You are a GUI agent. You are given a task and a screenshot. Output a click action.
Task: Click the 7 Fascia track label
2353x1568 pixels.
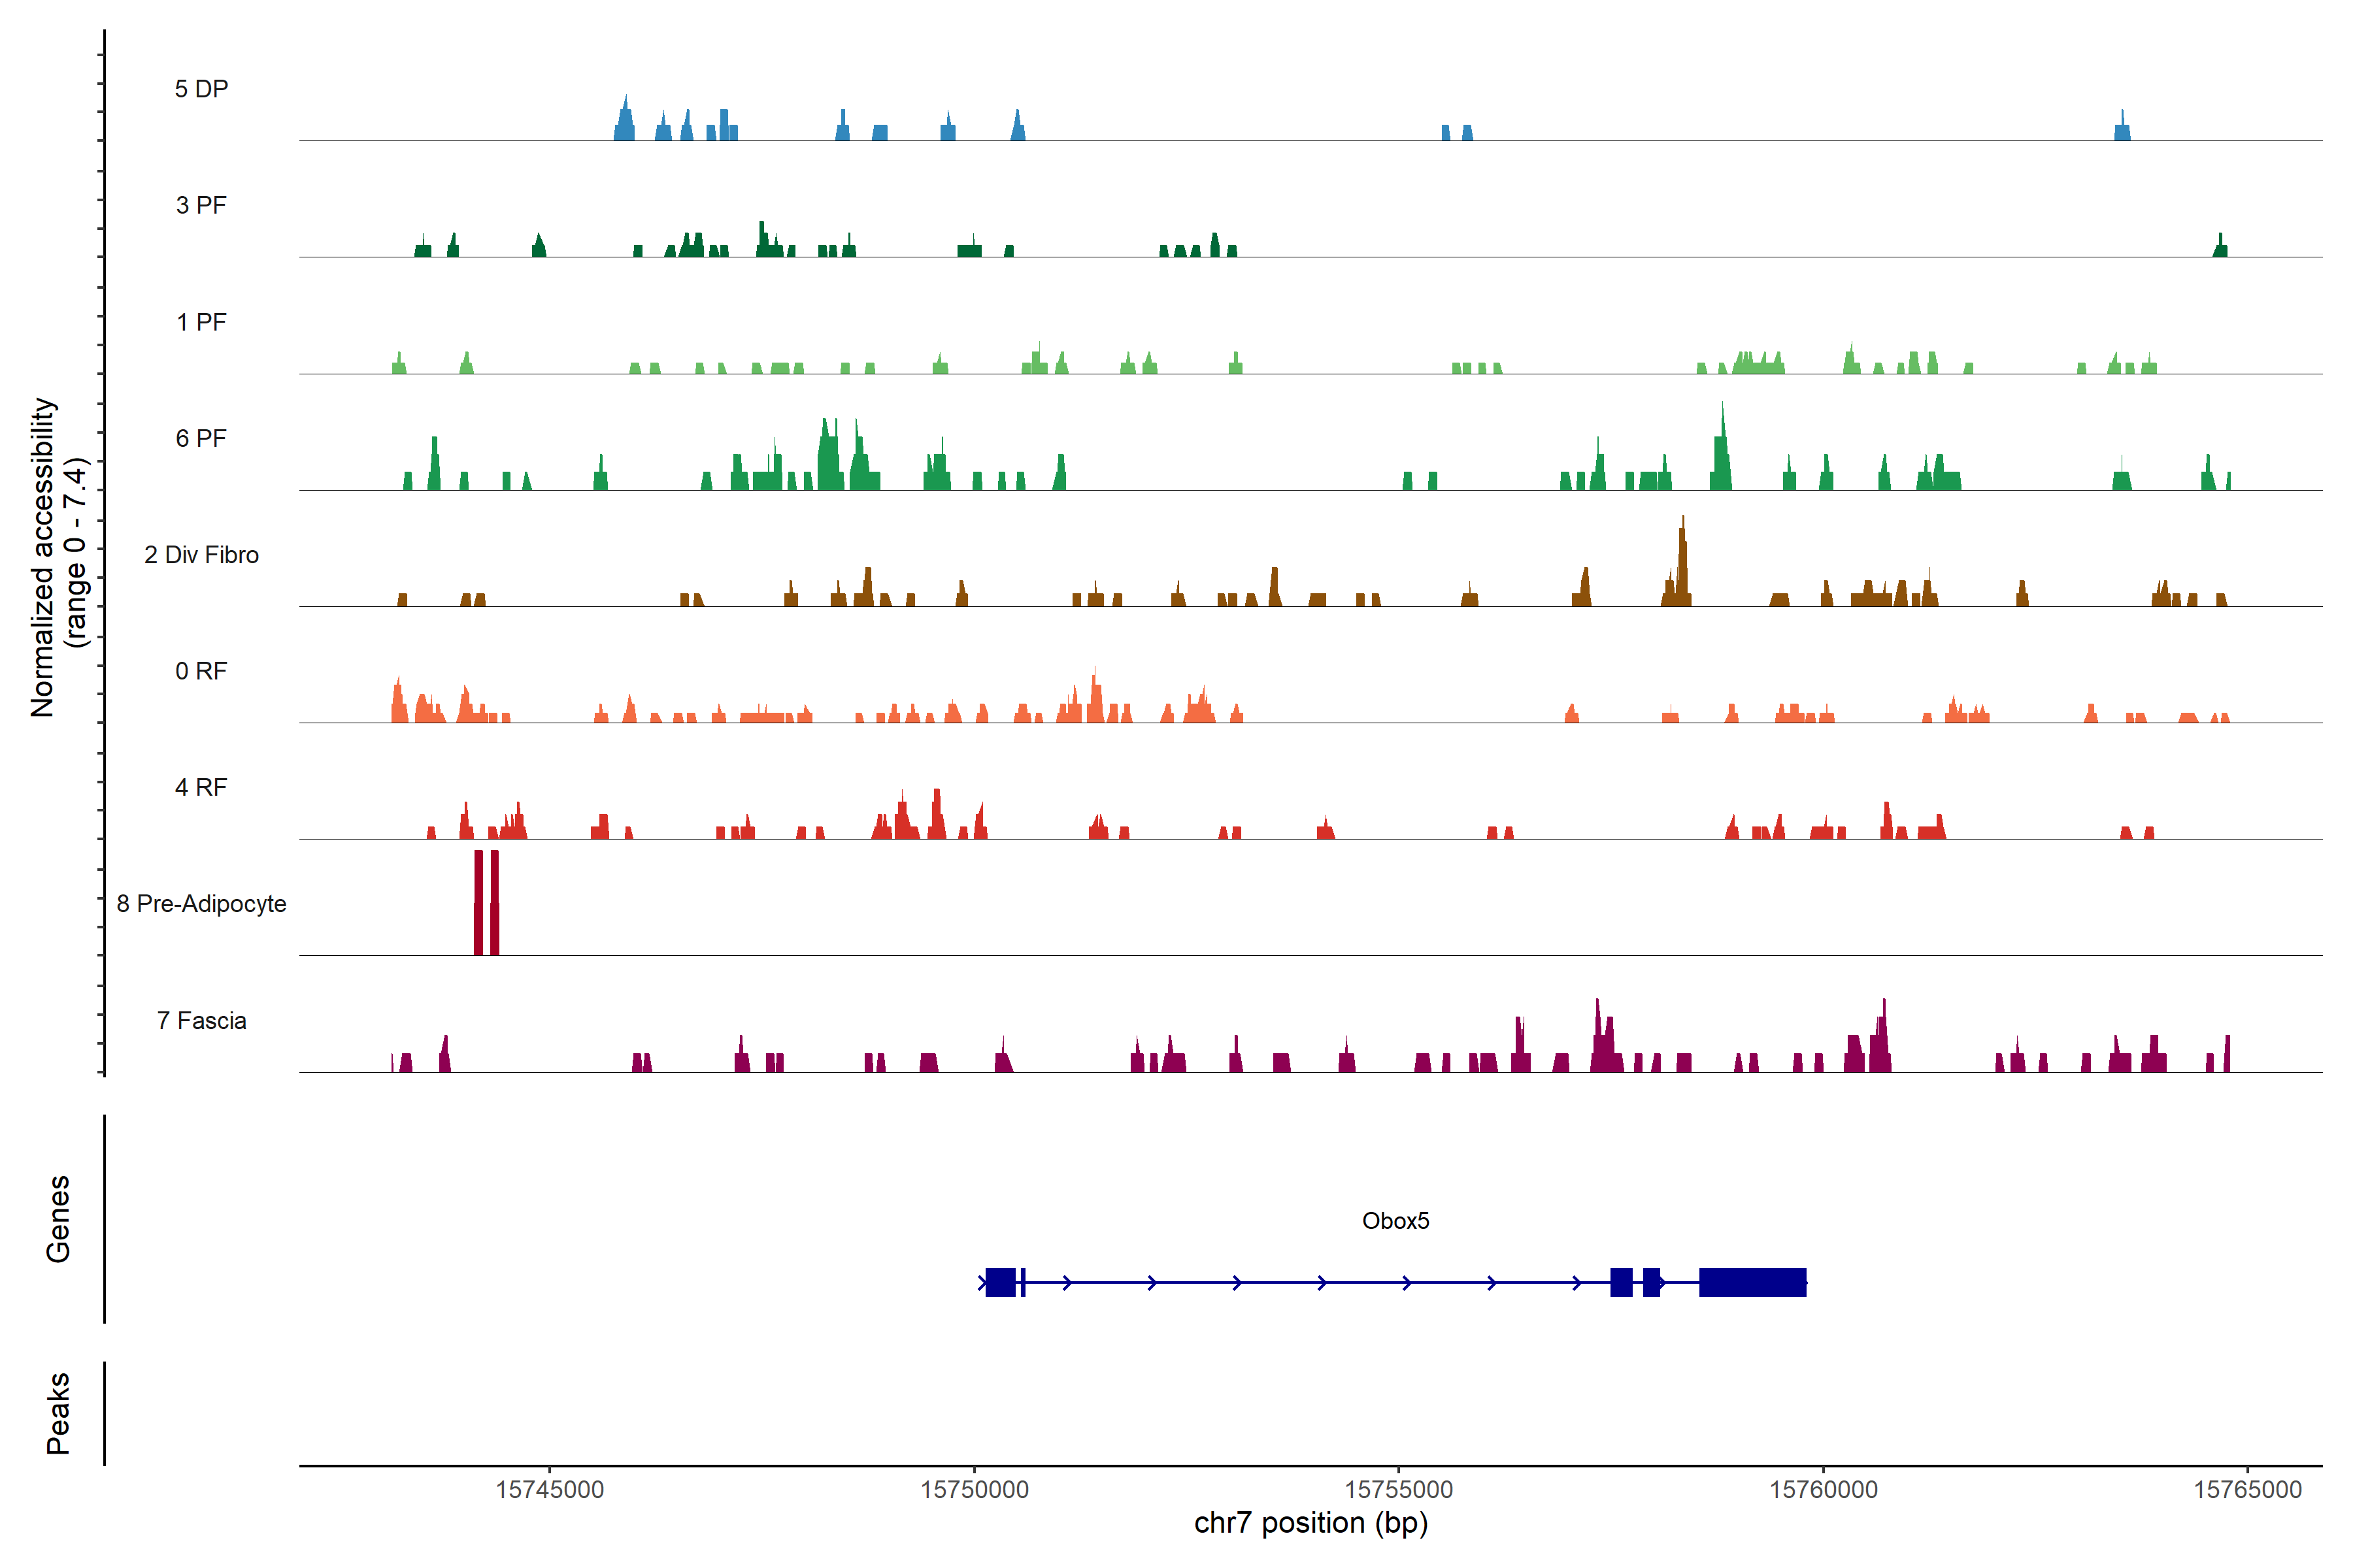click(201, 1020)
